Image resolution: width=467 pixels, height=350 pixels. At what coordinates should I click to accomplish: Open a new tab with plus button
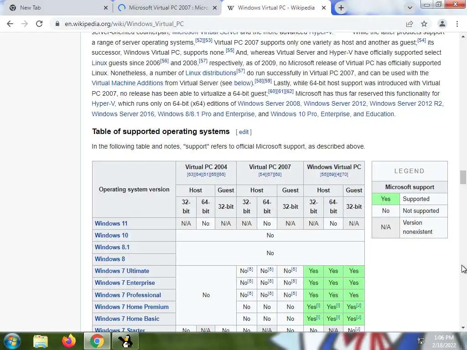pos(341,8)
